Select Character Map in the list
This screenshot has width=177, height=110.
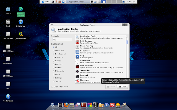coord(100,47)
